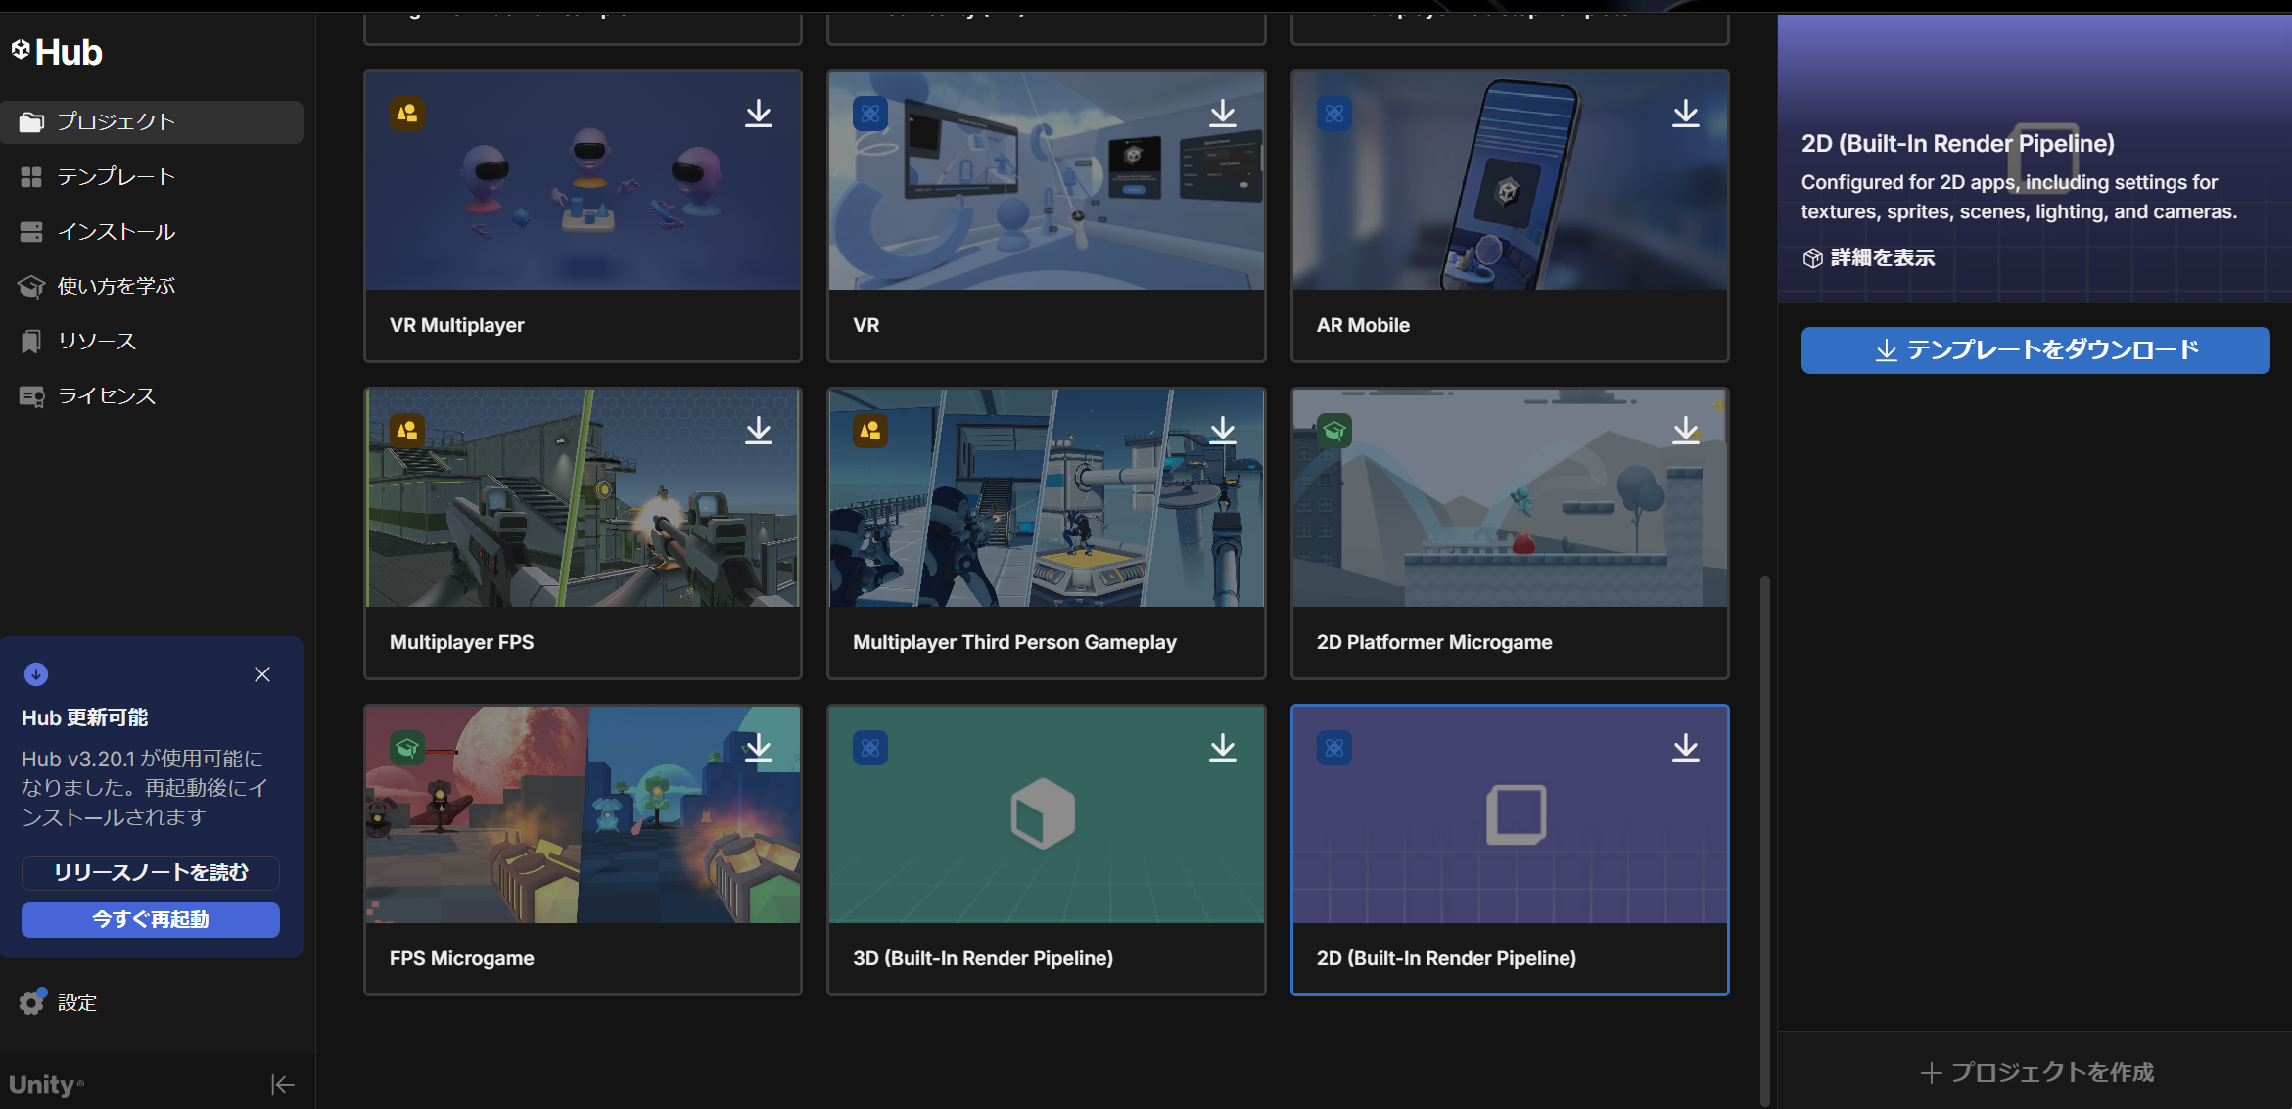
Task: Click the core badge on 3D (Built-In Render Pipeline)
Action: (870, 748)
